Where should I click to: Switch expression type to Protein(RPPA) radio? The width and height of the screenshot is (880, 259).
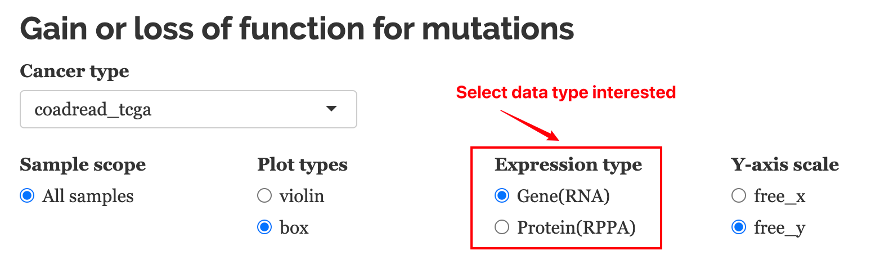501,227
